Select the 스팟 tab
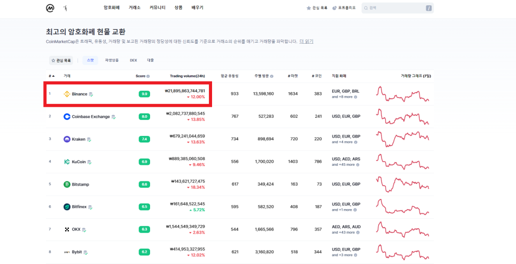 (x=90, y=60)
